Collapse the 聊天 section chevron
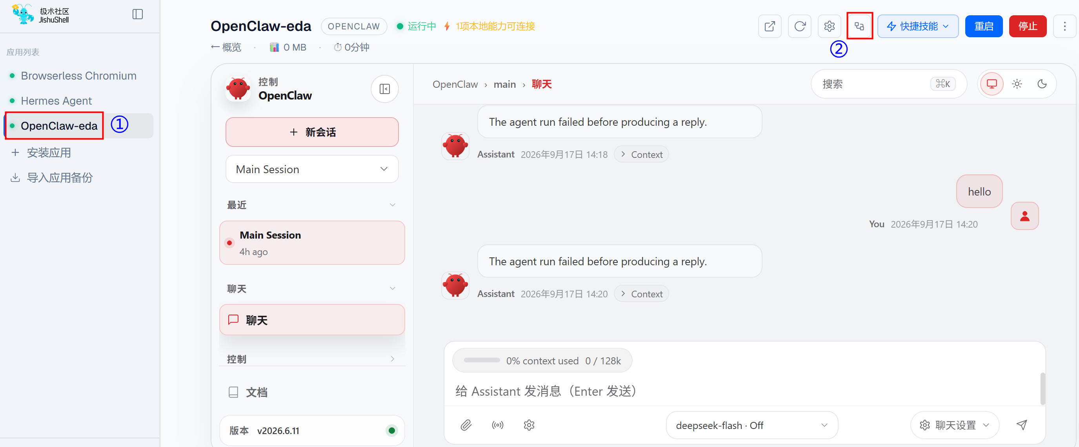The width and height of the screenshot is (1079, 447). (x=392, y=288)
